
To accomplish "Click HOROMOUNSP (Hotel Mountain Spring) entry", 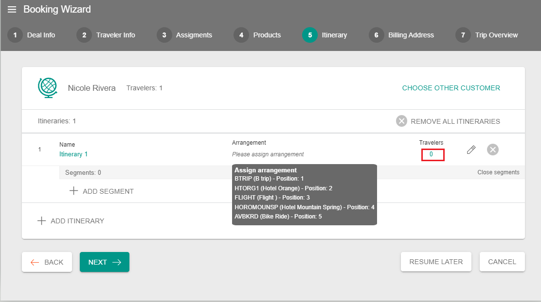I will (305, 207).
